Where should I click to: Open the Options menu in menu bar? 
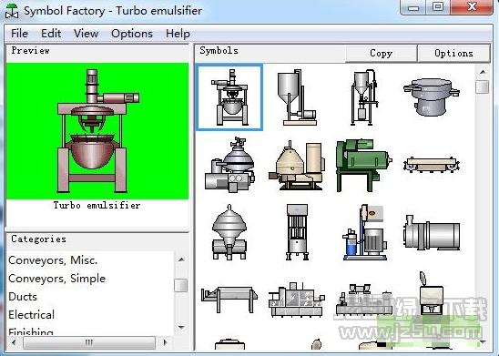point(132,34)
